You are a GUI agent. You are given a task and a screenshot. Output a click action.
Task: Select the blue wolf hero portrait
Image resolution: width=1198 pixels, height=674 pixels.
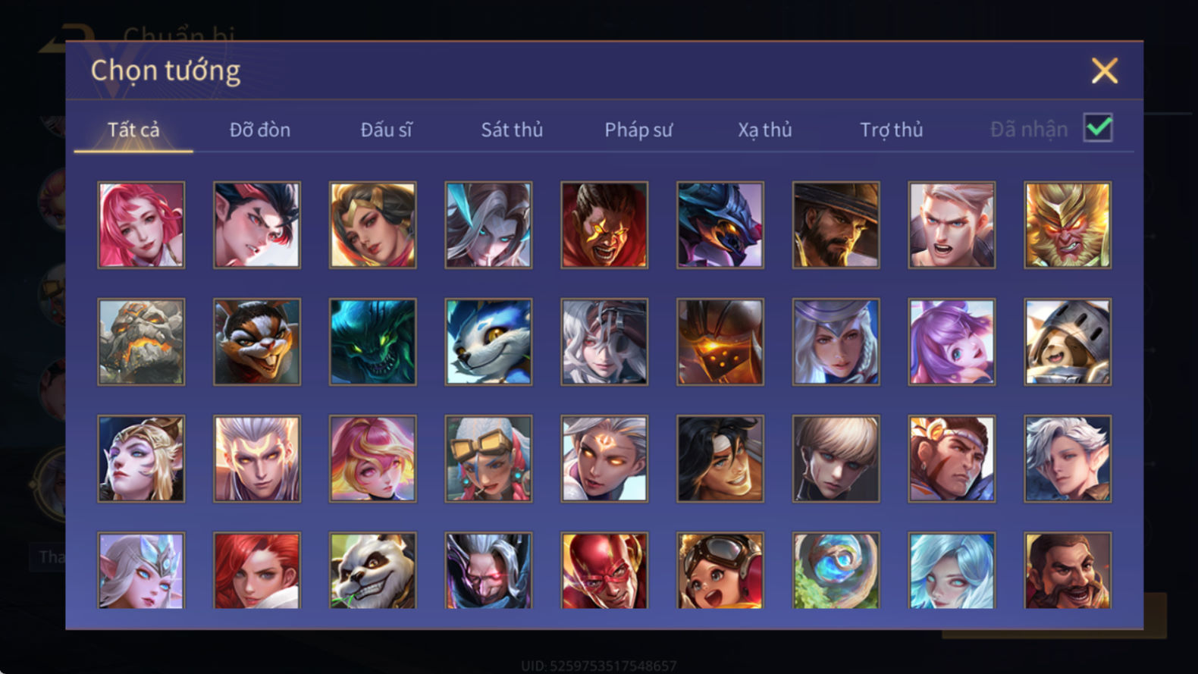click(x=488, y=341)
